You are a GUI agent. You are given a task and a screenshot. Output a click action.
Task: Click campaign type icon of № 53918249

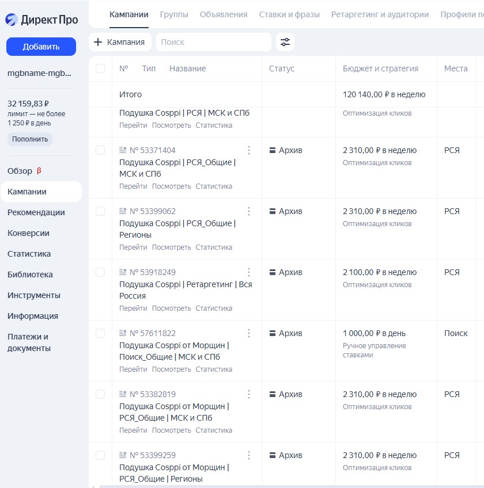123,272
